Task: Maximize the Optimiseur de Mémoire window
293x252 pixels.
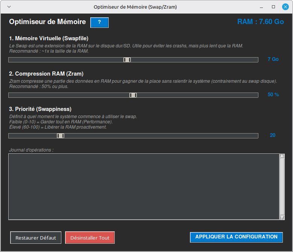Action: pyautogui.click(x=273, y=7)
